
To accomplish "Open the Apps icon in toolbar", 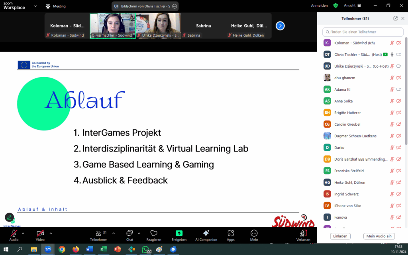I will coord(231,234).
